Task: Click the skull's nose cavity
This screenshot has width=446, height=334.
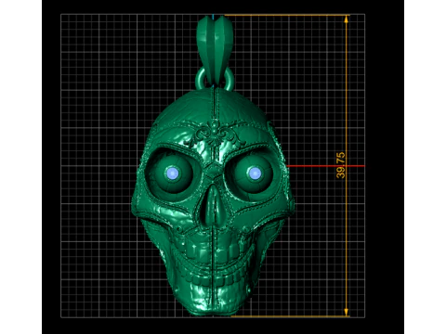Action: [x=213, y=206]
